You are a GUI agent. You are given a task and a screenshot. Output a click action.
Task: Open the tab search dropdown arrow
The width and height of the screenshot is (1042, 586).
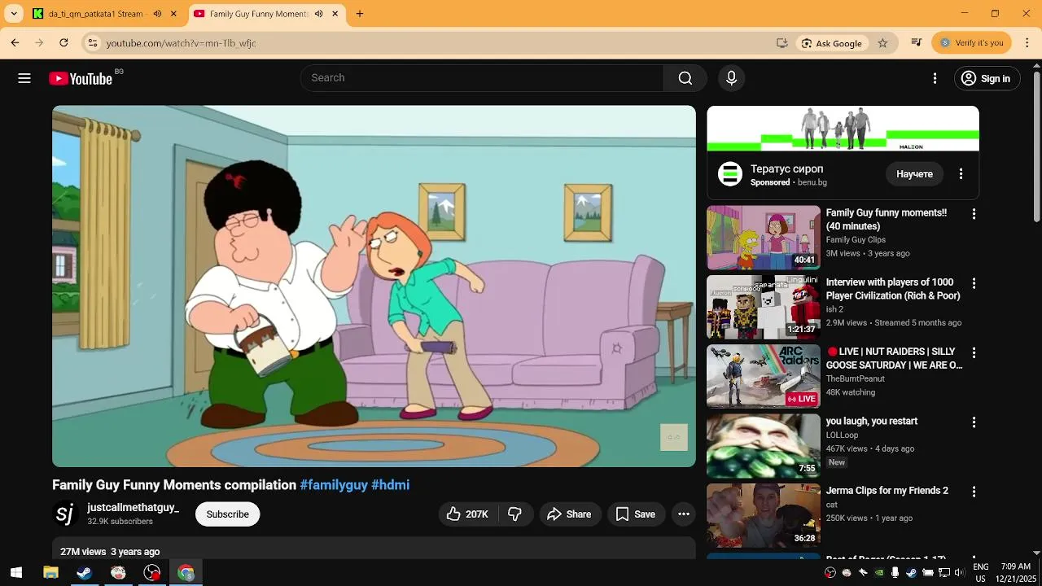(x=14, y=14)
